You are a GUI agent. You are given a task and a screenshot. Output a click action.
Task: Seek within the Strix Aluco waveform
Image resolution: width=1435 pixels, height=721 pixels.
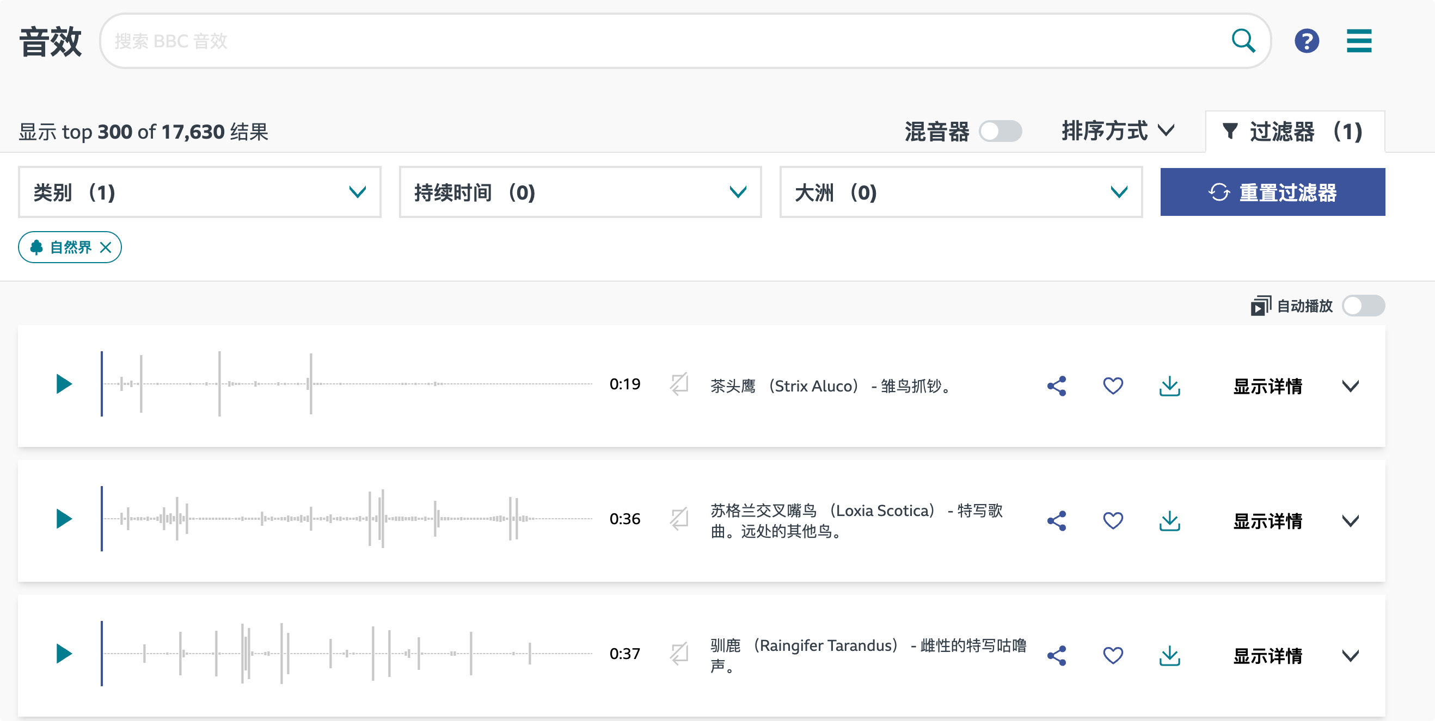point(345,384)
